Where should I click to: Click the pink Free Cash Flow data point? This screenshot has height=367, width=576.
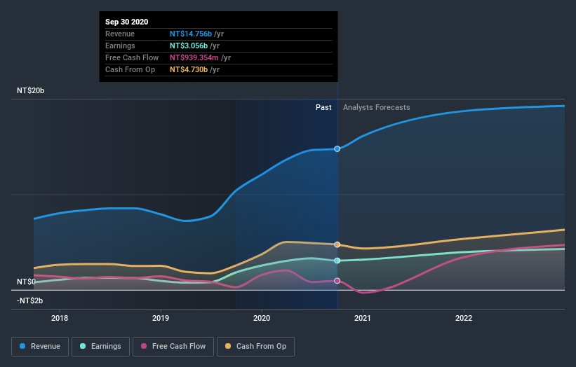[337, 281]
